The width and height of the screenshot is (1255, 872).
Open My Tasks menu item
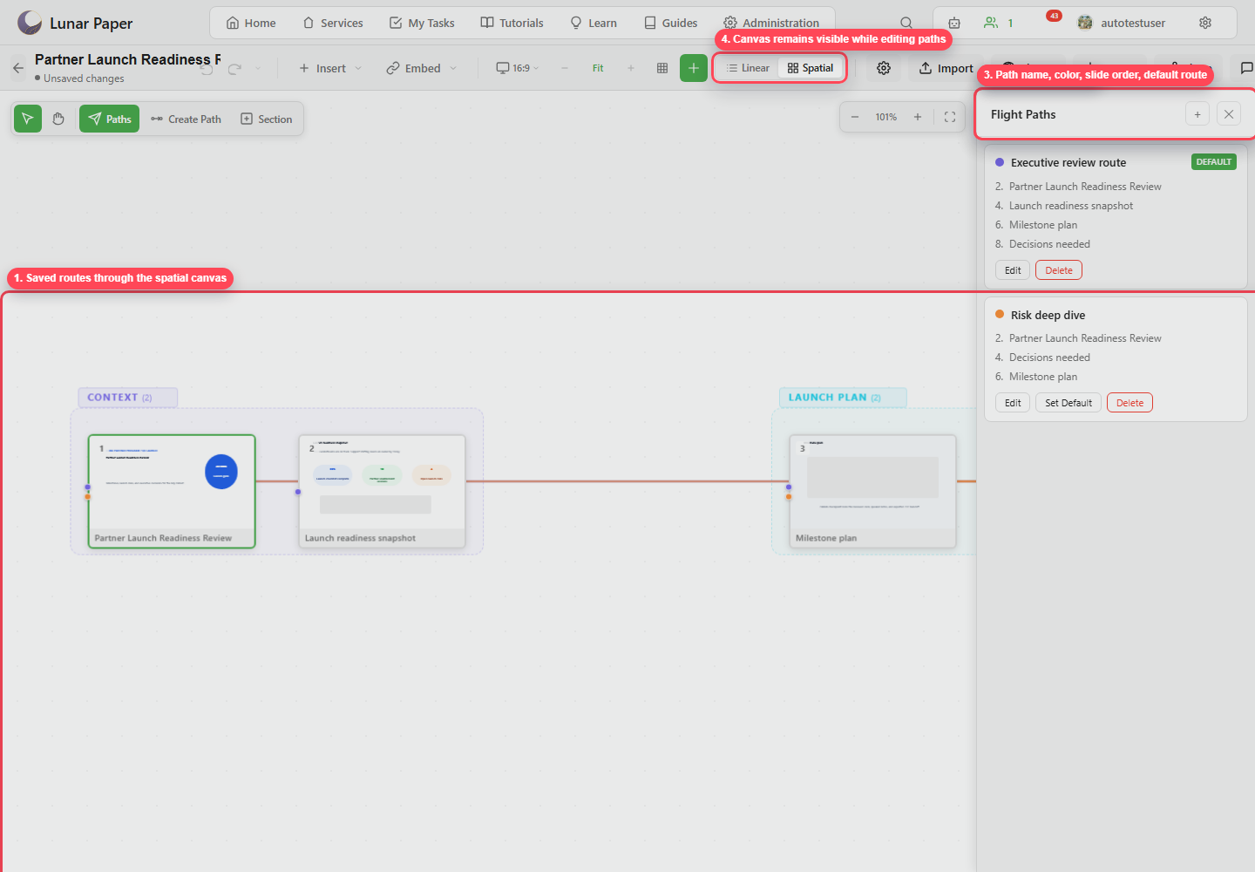(422, 23)
